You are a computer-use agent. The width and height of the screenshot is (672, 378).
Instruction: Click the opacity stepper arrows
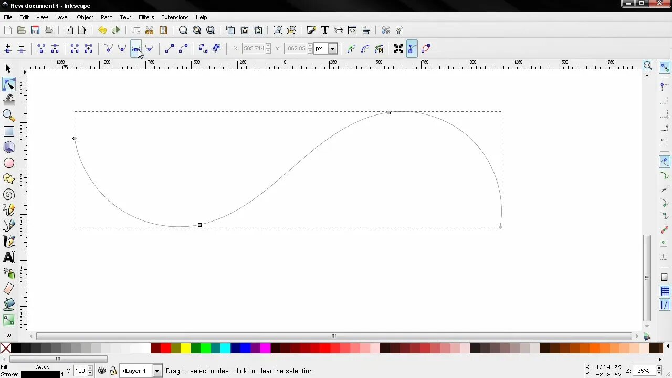click(x=90, y=371)
